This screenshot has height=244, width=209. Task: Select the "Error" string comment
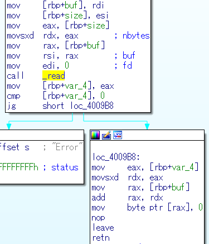pos(67,147)
